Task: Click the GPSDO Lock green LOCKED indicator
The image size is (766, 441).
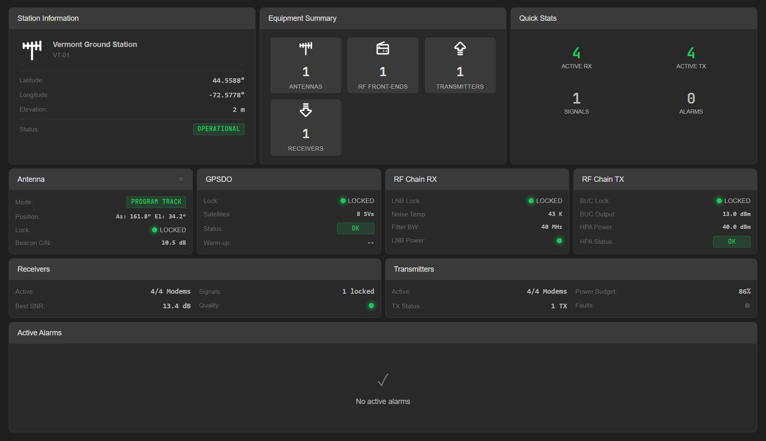Action: (343, 201)
